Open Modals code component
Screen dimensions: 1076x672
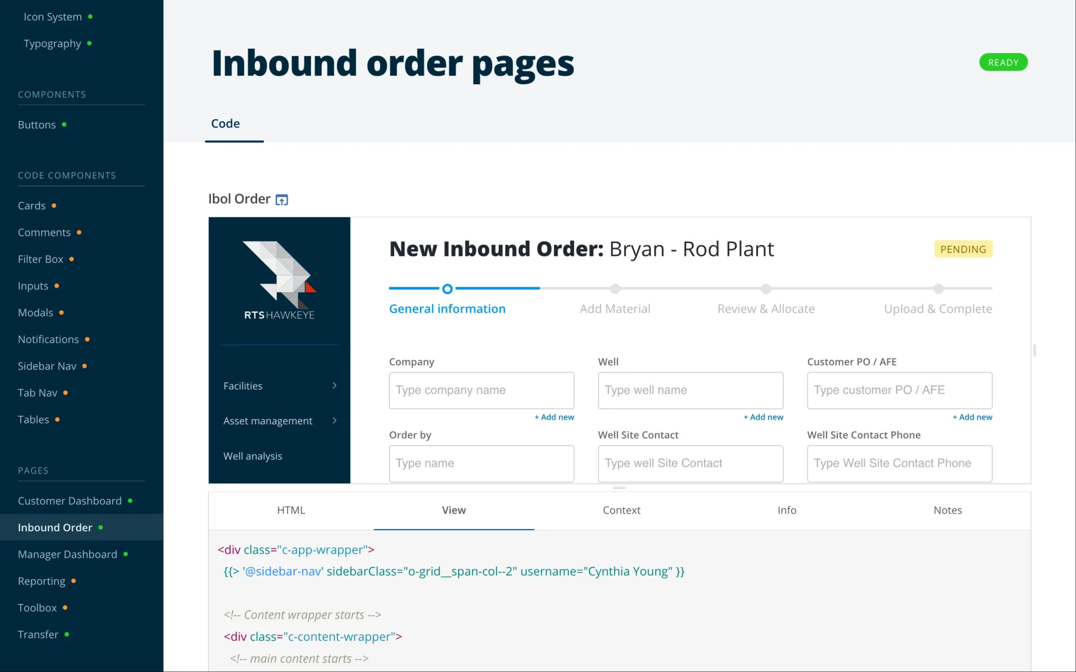click(x=35, y=313)
